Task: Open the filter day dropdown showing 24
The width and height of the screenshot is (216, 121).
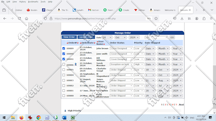Action: (107, 37)
